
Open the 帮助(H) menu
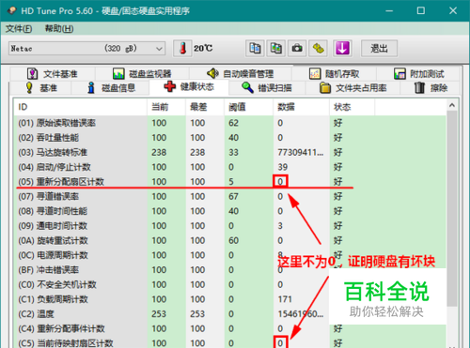[59, 29]
